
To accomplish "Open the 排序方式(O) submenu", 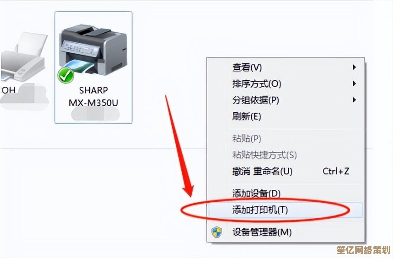I will click(x=286, y=84).
